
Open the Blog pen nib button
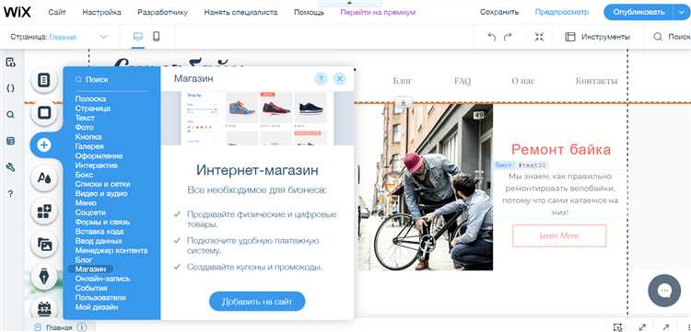[43, 277]
